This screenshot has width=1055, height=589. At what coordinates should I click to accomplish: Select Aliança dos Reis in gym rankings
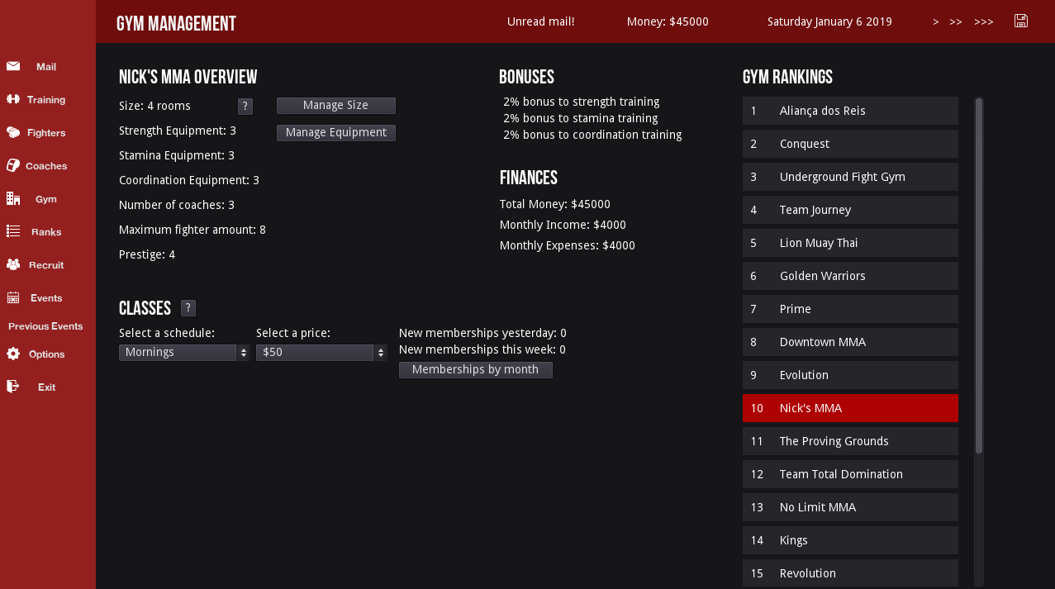tap(850, 111)
